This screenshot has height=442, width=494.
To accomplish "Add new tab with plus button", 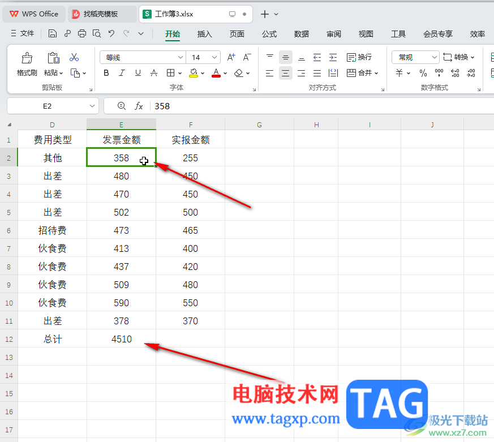I will click(265, 14).
